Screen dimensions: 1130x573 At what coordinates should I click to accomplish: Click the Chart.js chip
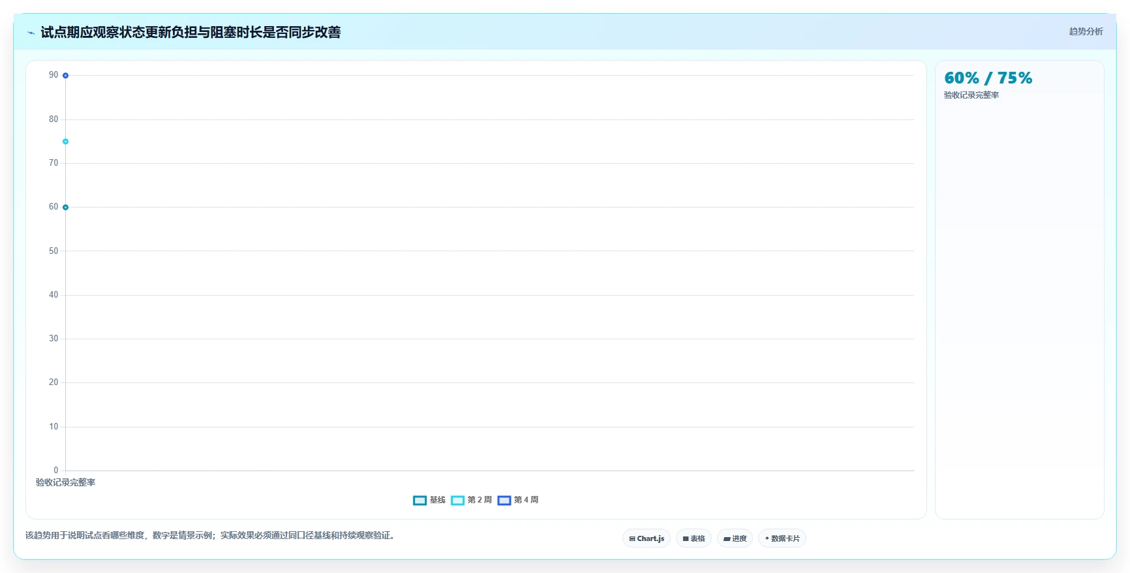(647, 538)
